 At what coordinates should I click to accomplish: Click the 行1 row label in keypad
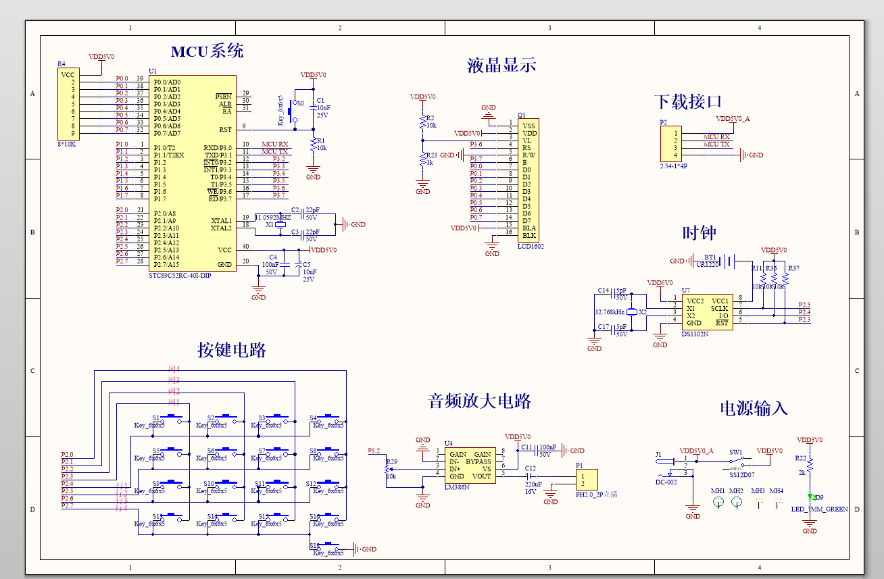(122, 486)
